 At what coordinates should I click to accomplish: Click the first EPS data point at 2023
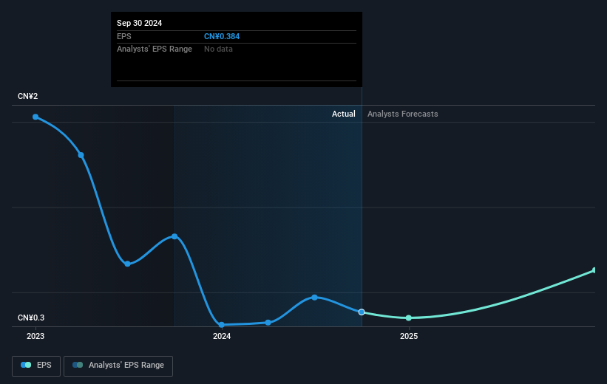click(35, 117)
